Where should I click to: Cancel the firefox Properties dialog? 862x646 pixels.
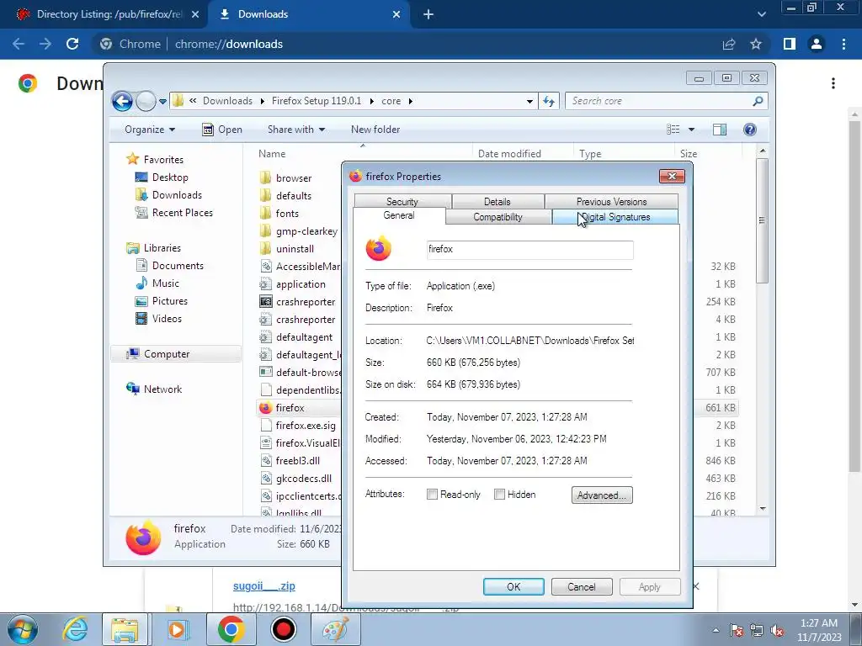pyautogui.click(x=582, y=586)
